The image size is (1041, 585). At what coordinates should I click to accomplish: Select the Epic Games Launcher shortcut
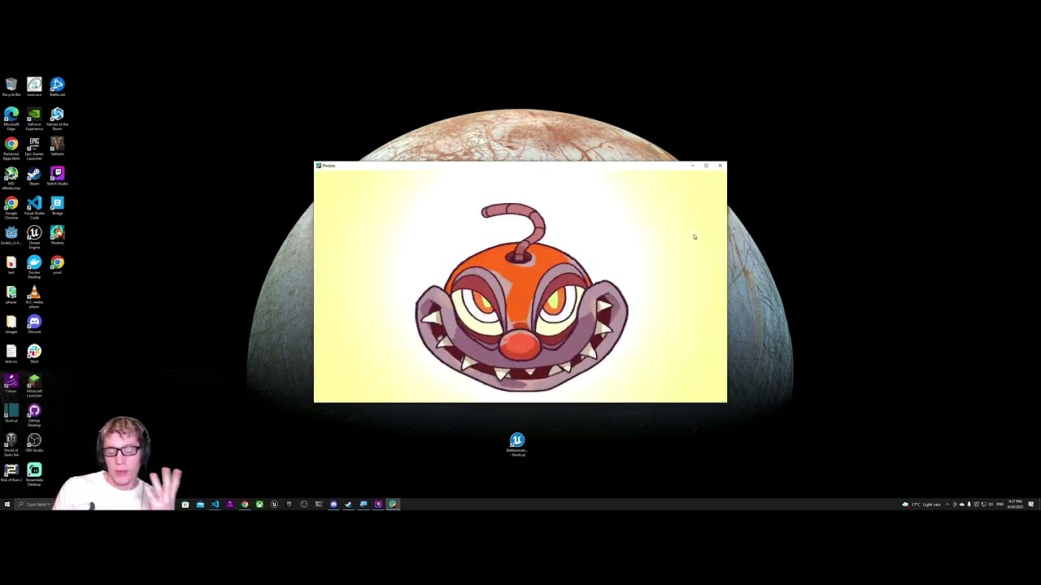pyautogui.click(x=34, y=149)
